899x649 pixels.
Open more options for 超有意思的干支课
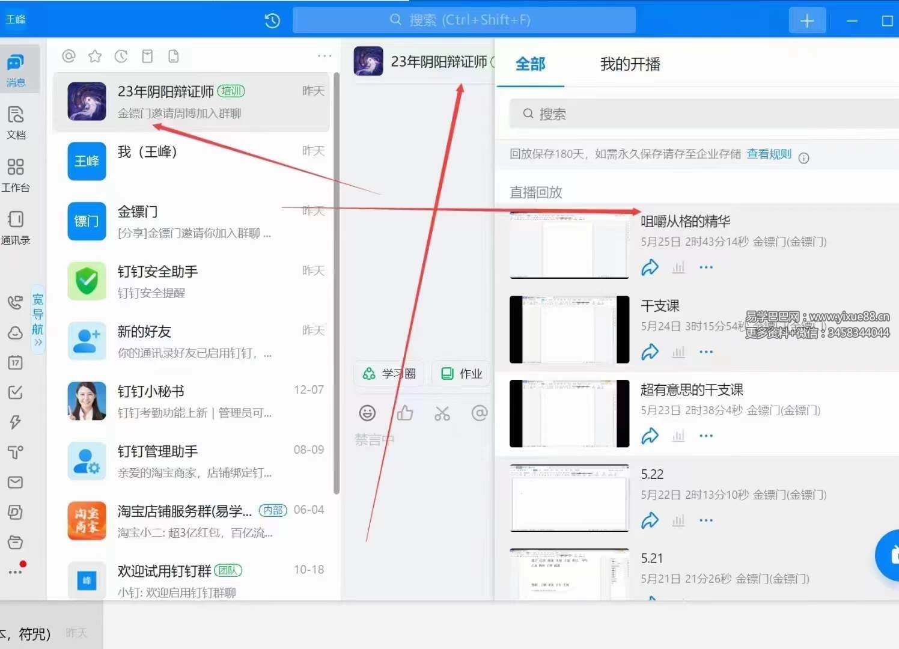706,436
